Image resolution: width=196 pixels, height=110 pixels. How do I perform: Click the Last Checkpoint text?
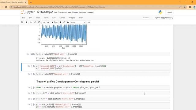(66, 12)
